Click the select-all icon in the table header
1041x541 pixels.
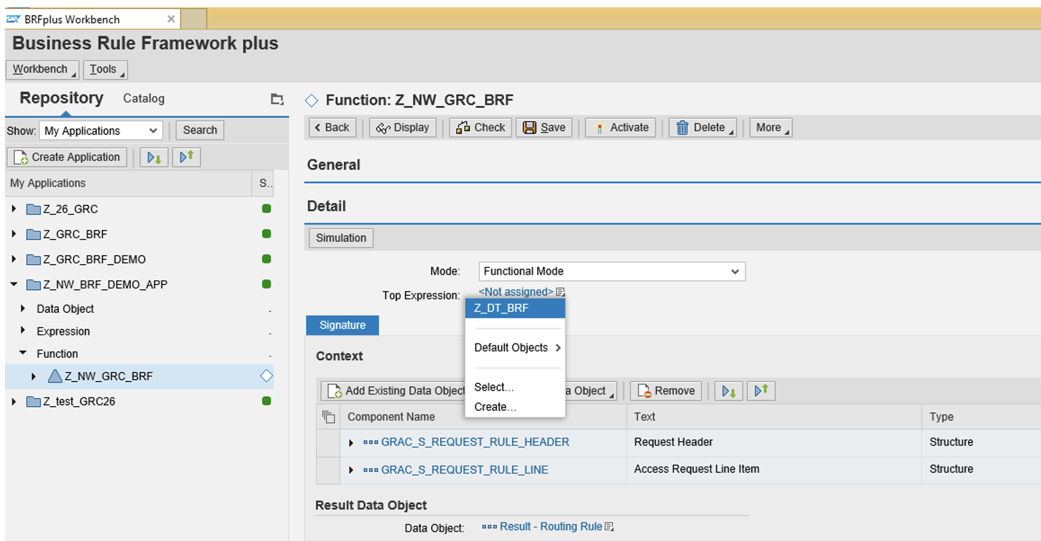329,417
